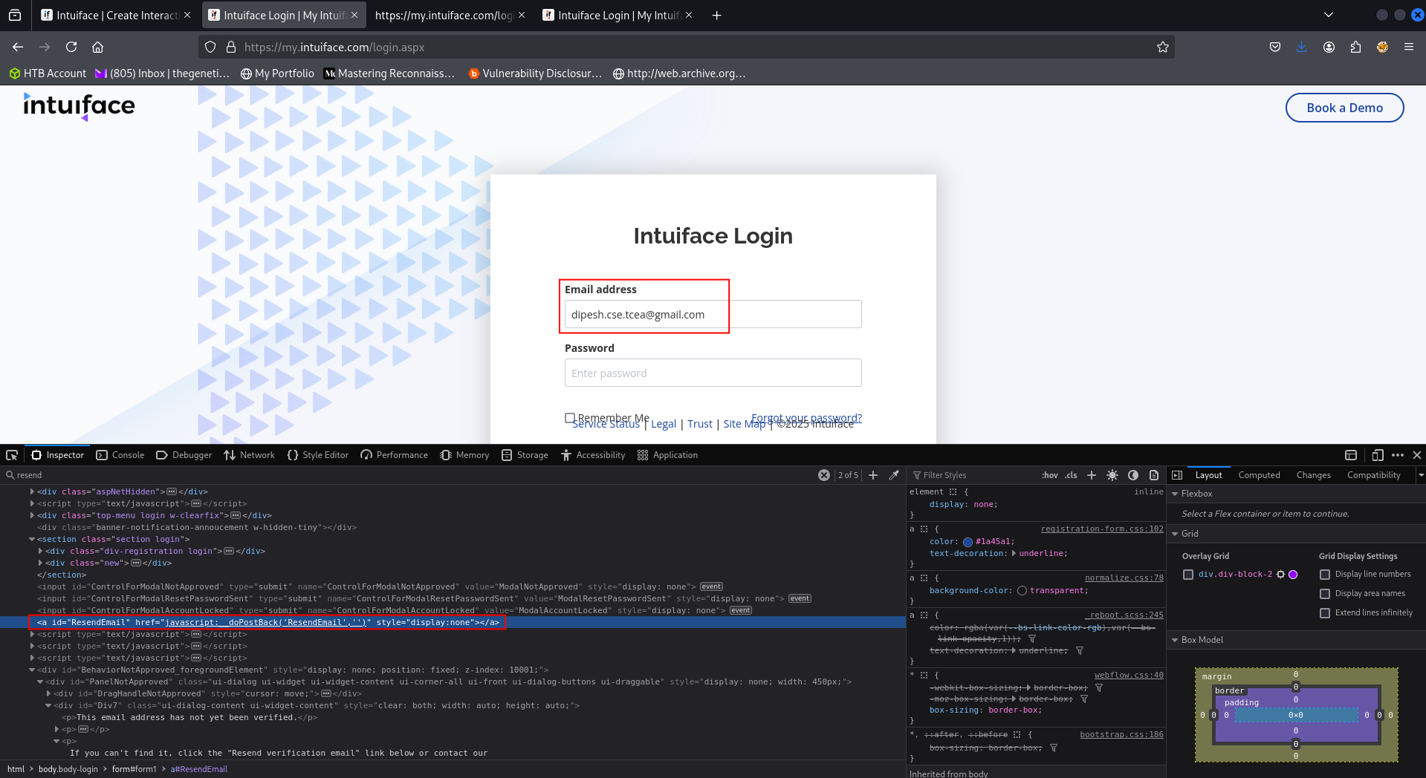Expand the div class="aspNetHidden" node
This screenshot has height=778, width=1426.
click(x=32, y=491)
